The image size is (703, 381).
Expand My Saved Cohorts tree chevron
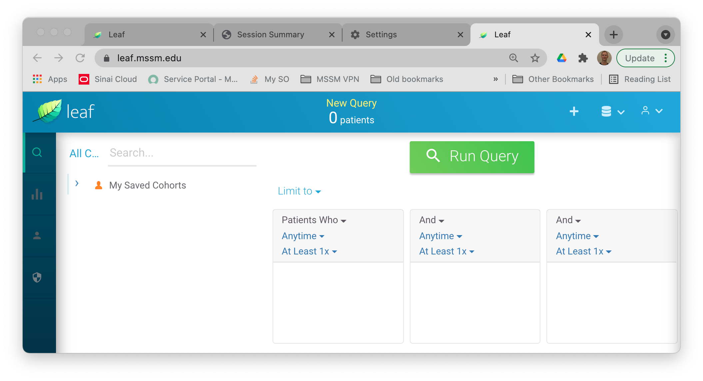pos(77,184)
